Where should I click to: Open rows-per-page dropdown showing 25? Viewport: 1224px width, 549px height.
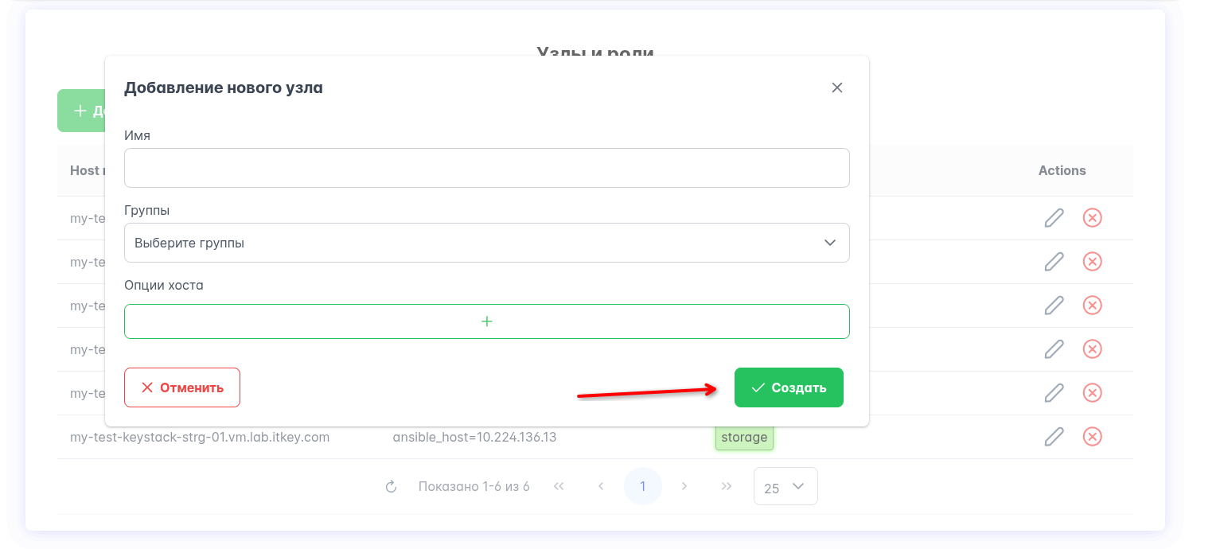(x=785, y=487)
